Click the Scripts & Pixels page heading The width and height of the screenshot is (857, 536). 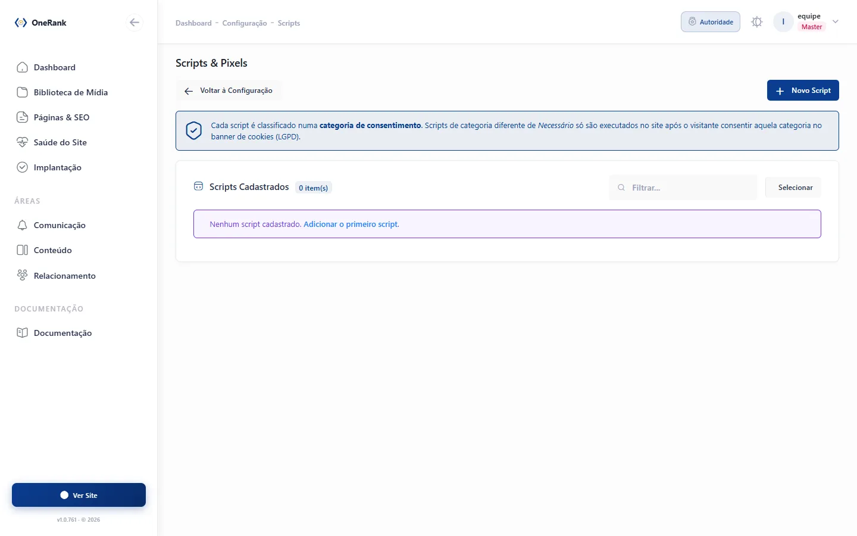tap(211, 63)
